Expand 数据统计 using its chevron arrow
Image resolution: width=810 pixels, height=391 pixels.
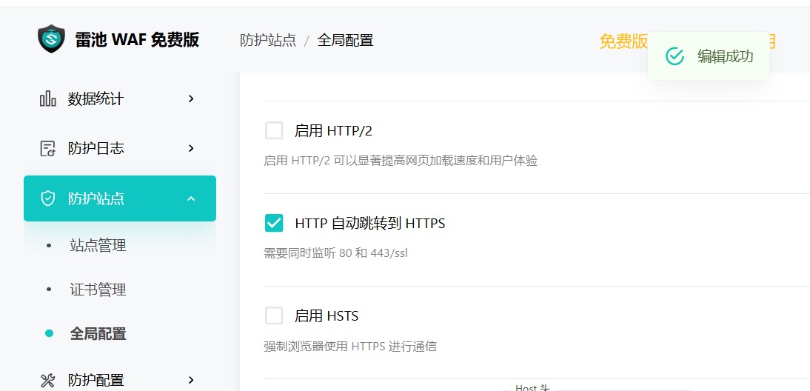(191, 98)
